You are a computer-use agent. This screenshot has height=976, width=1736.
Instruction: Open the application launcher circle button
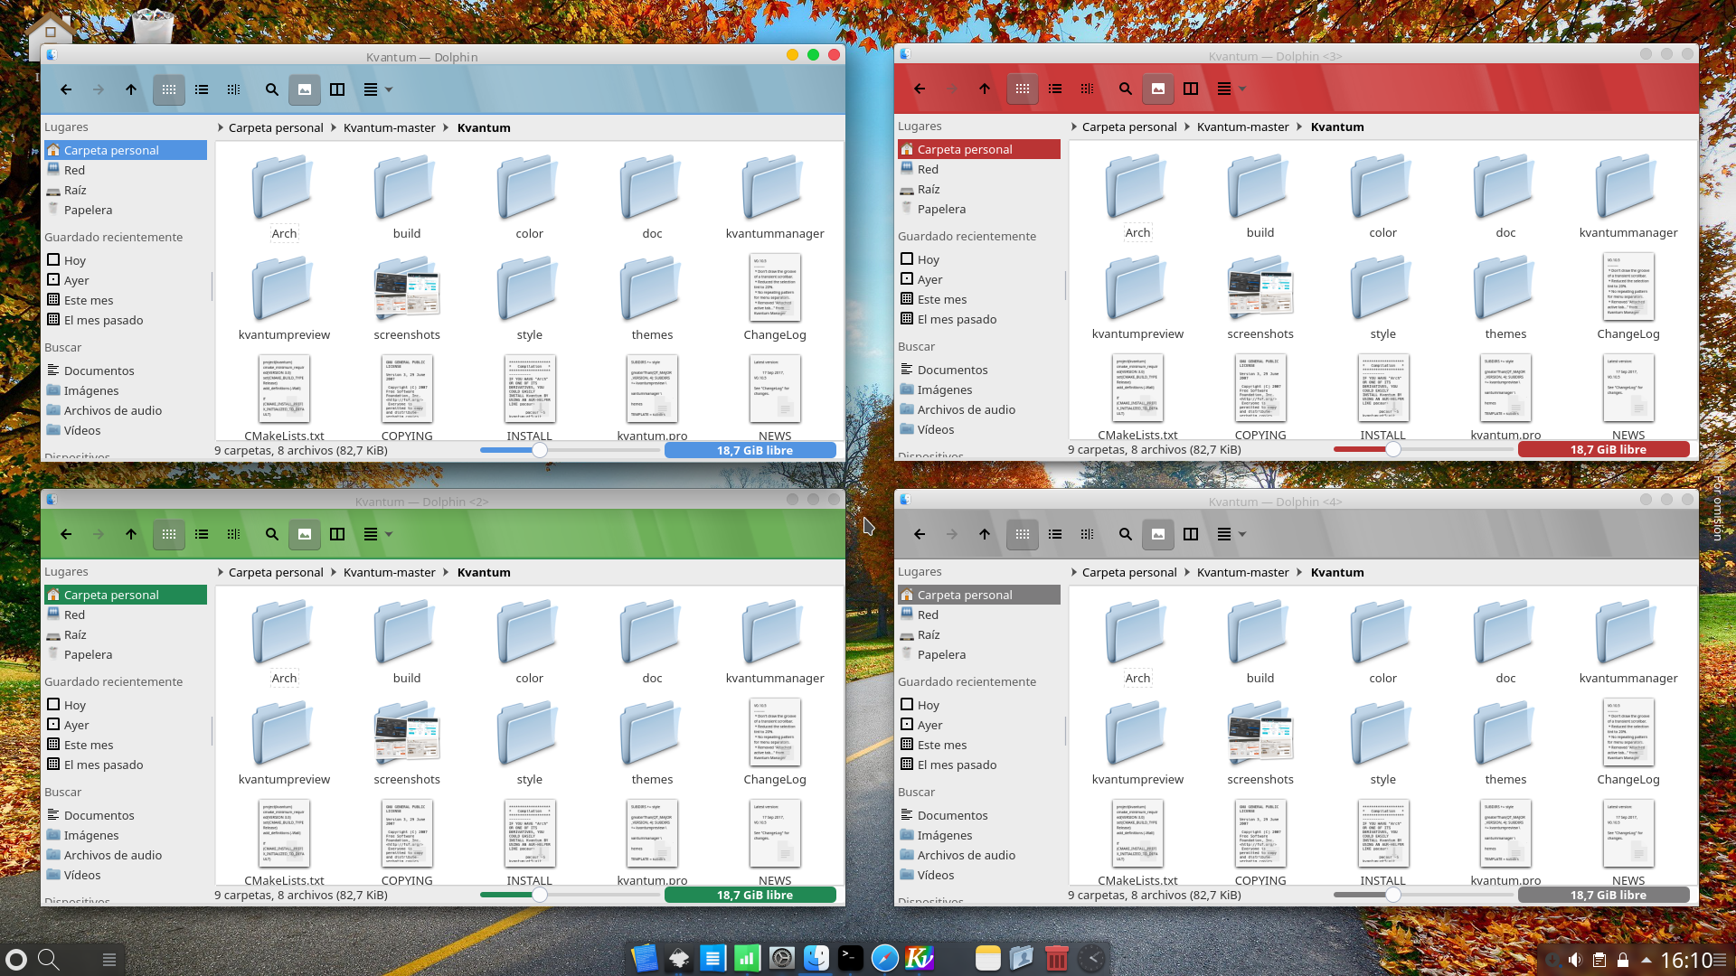(x=16, y=960)
